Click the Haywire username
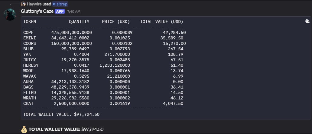The height and width of the screenshot is (134, 312). (x=34, y=4)
